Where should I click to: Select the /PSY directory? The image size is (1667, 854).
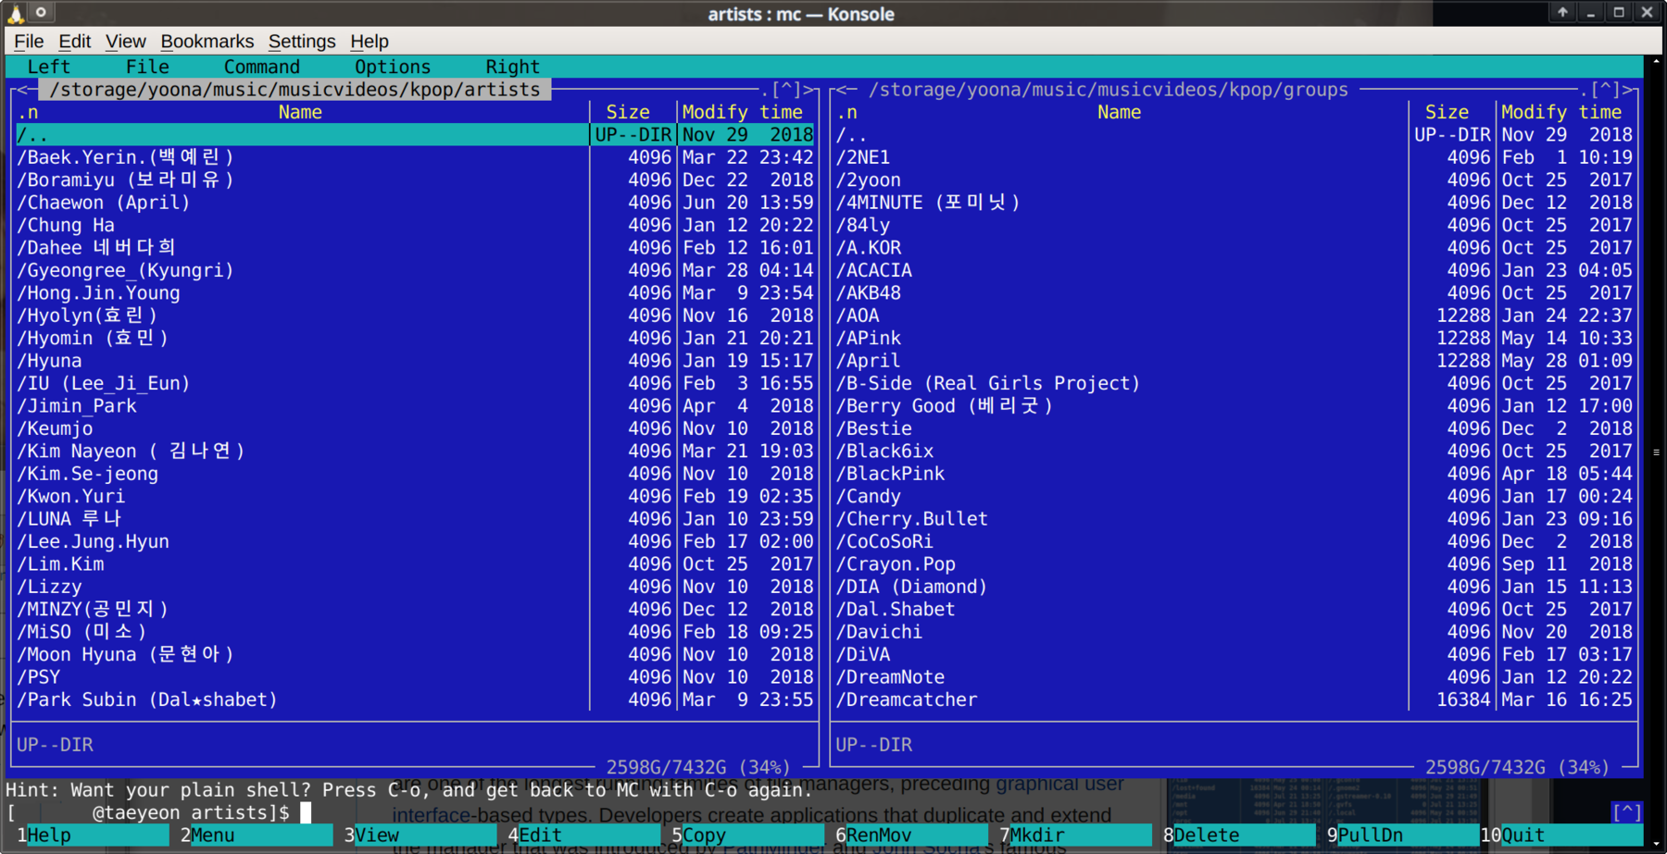38,677
